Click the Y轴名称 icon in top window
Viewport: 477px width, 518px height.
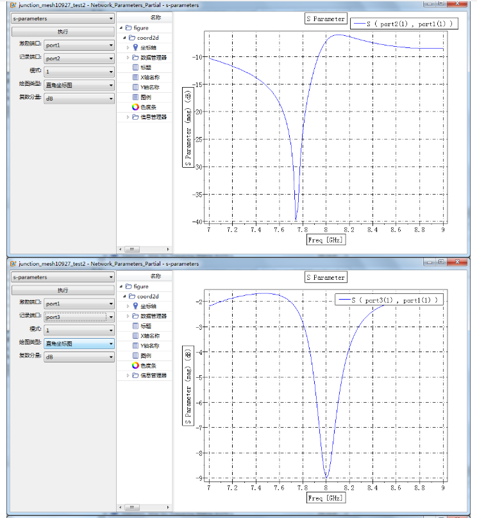[x=135, y=87]
